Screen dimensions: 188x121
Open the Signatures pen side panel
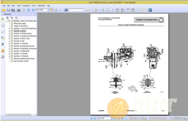coord(3,57)
